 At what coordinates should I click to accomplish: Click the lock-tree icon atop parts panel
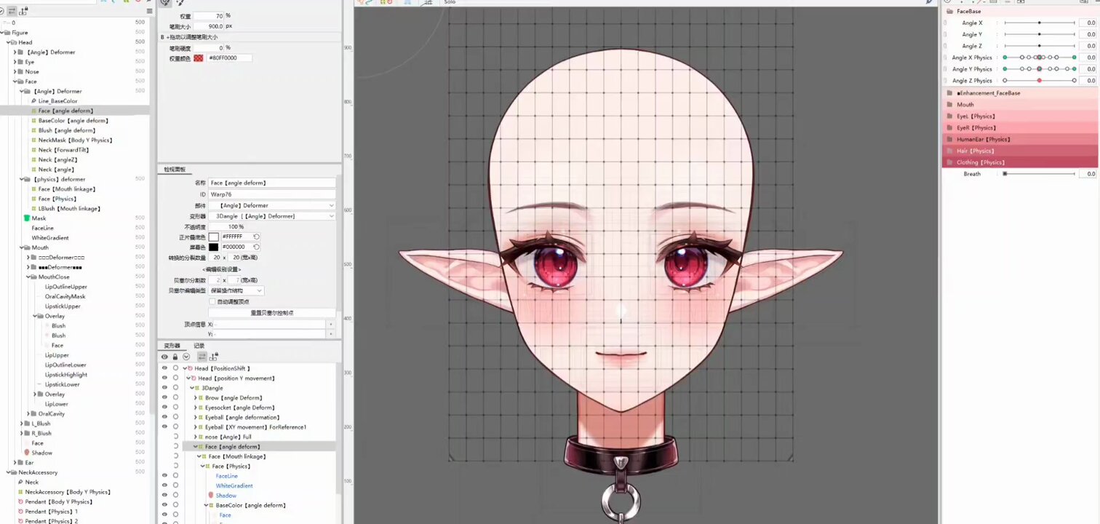(x=24, y=11)
